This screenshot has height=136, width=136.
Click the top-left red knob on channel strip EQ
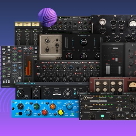click(15, 48)
